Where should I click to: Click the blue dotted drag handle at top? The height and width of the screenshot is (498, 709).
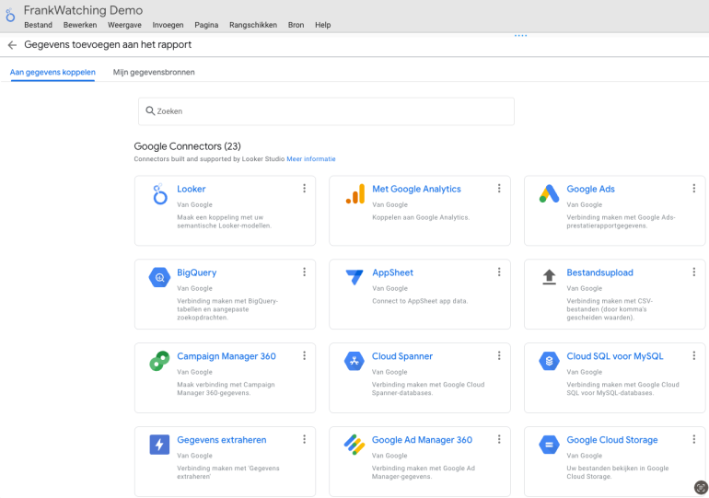tap(520, 35)
